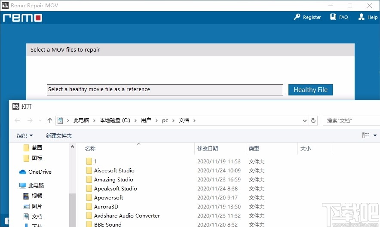Expand chevron after 此电脑 breadcrumb

pos(94,120)
